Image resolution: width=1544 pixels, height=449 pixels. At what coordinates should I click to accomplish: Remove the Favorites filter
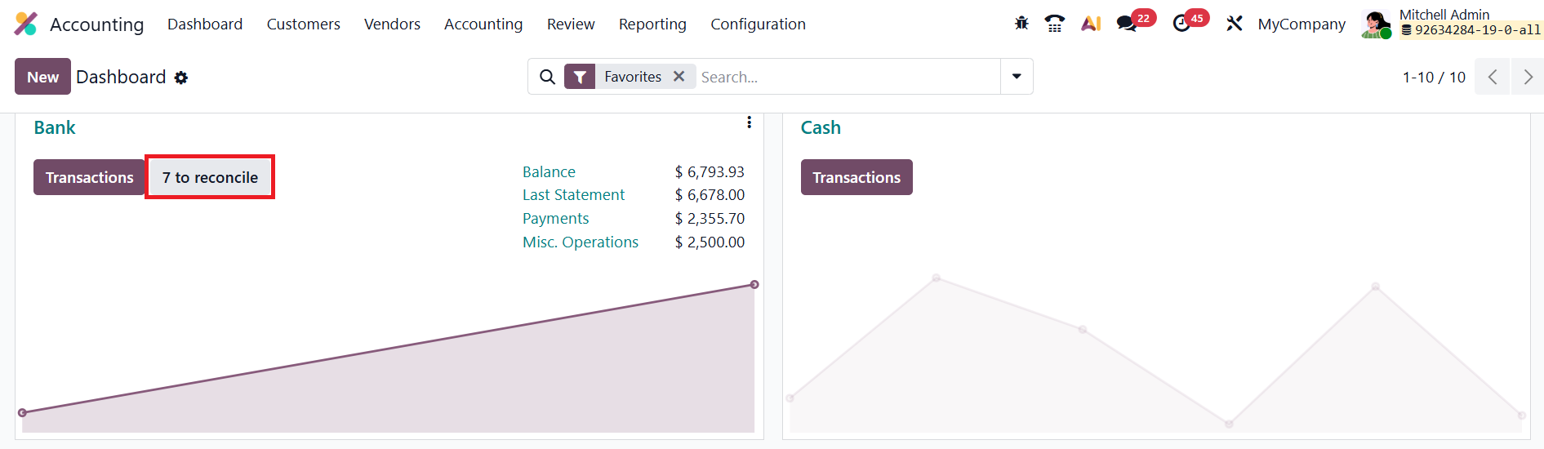tap(679, 76)
